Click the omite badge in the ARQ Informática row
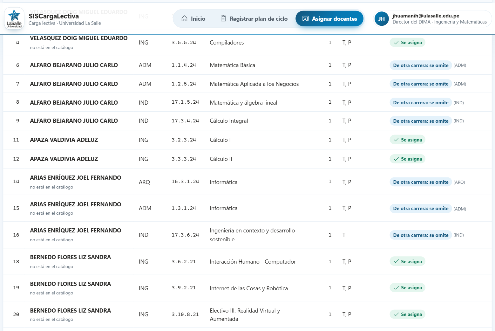Viewport: 495px width, 331px height. tap(421, 182)
